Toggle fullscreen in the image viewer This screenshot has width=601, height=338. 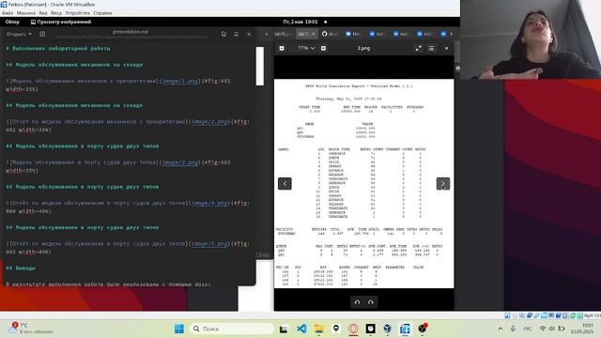click(418, 48)
